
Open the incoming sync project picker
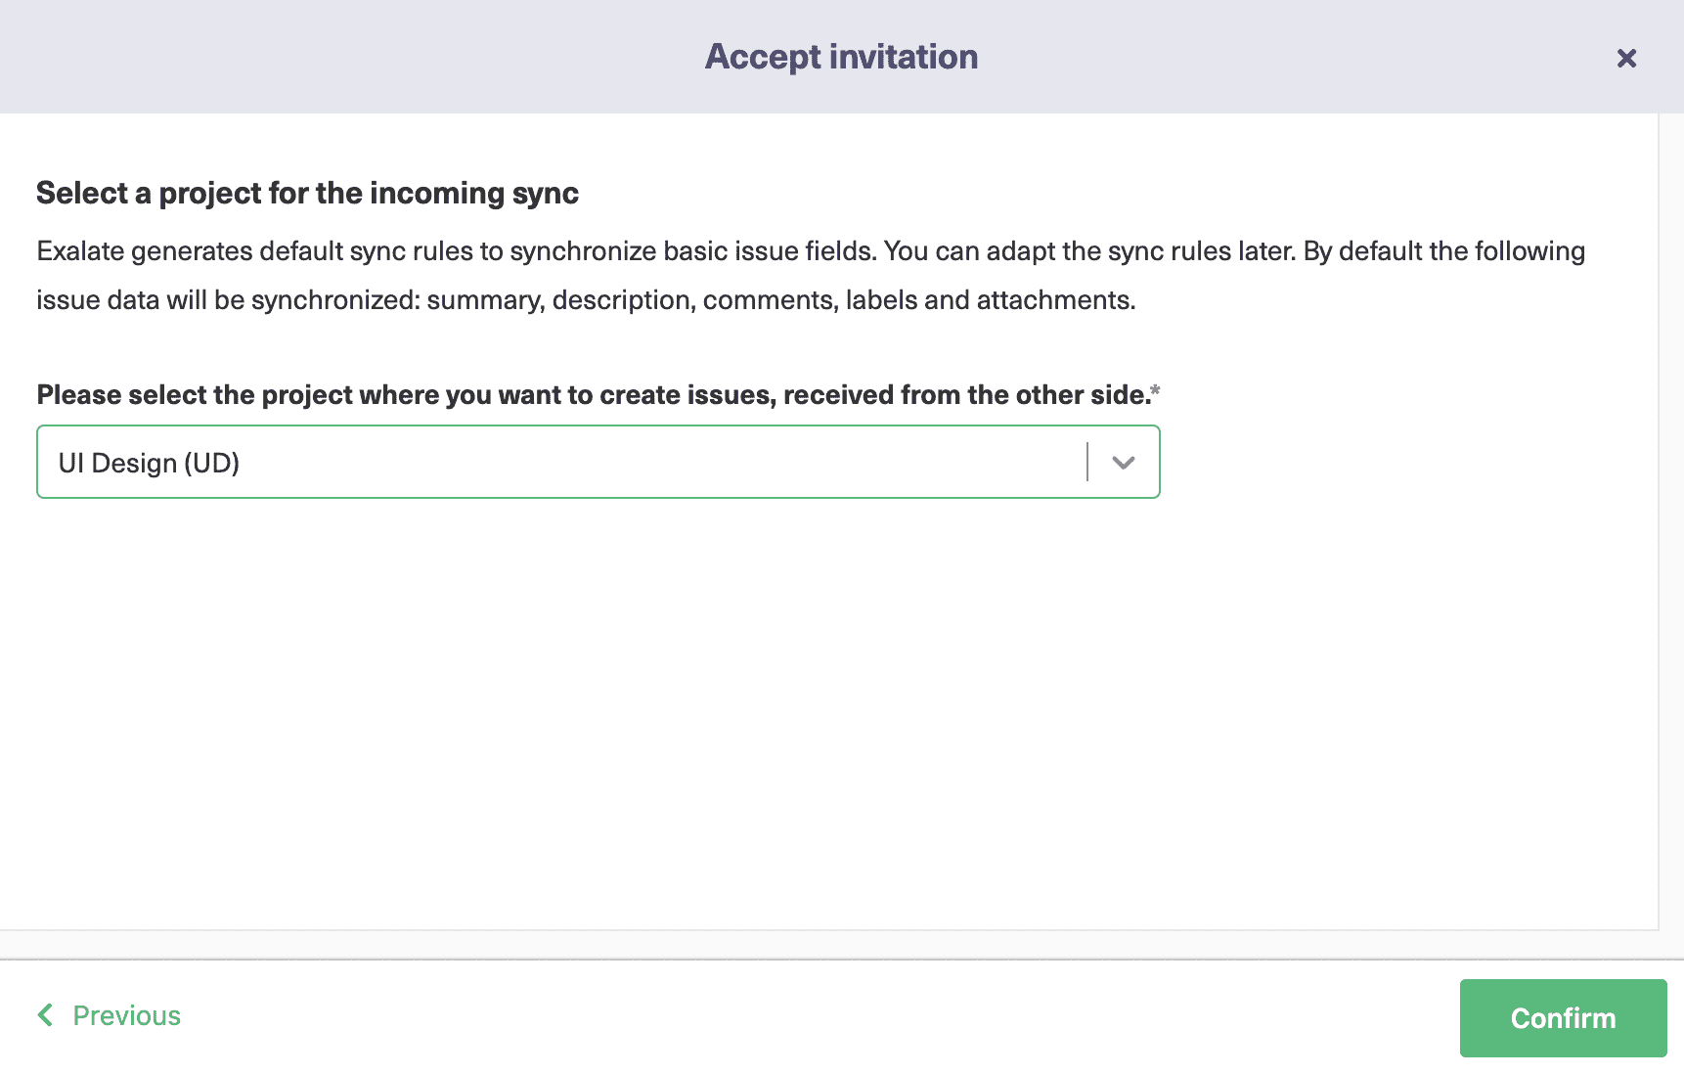[587, 462]
